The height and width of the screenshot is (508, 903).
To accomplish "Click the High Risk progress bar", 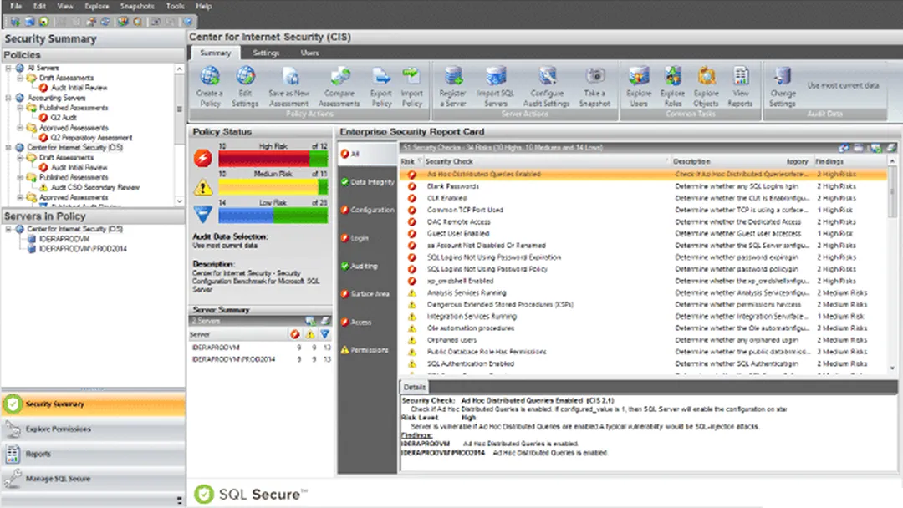I will [x=273, y=159].
